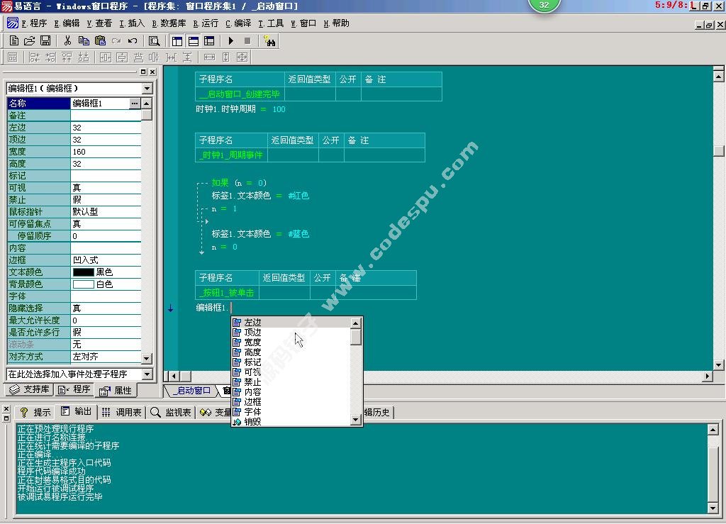Screen dimensions: 726x524
Task: Click the 易语言 logo icon in menu bar
Action: (13, 23)
